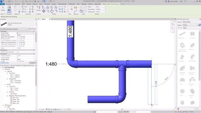
Task: Open the Collaborate ribbon tab
Action: [72, 4]
